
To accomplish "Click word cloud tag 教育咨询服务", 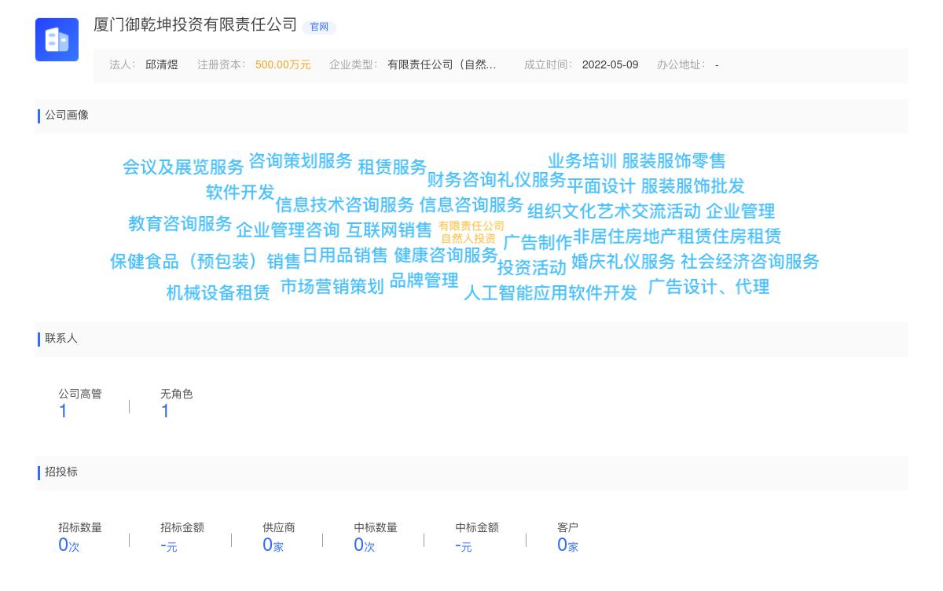I will 180,224.
